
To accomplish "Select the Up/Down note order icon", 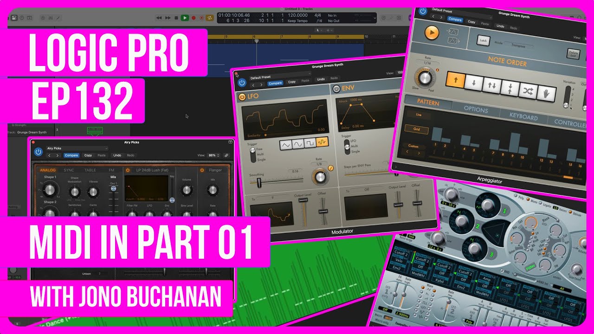I will click(491, 85).
